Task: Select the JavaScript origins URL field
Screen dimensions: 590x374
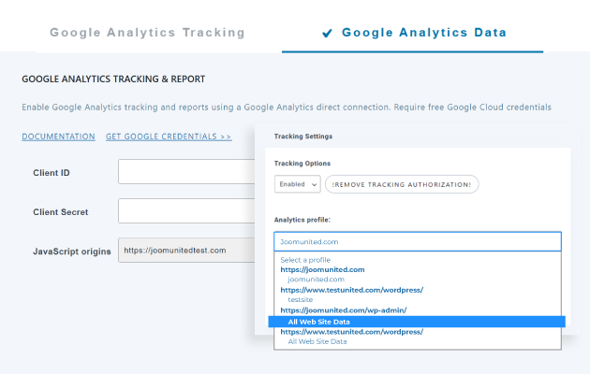Action: pyautogui.click(x=185, y=251)
